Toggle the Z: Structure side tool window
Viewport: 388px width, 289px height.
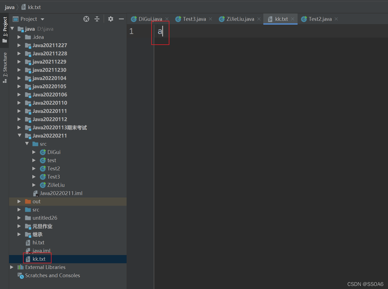point(5,67)
